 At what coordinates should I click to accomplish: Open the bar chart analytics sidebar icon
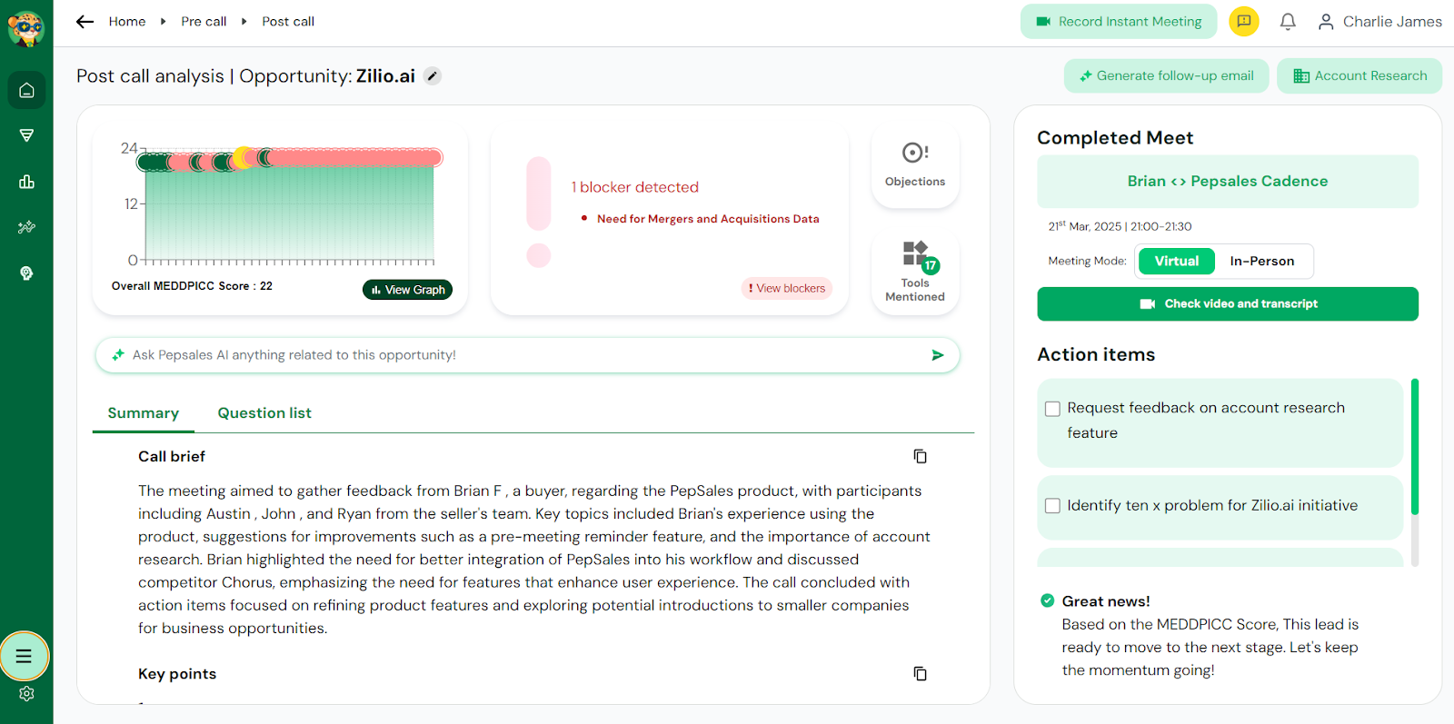pyautogui.click(x=26, y=182)
